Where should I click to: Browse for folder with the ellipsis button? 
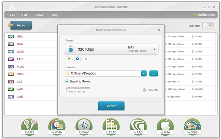coord(153,73)
